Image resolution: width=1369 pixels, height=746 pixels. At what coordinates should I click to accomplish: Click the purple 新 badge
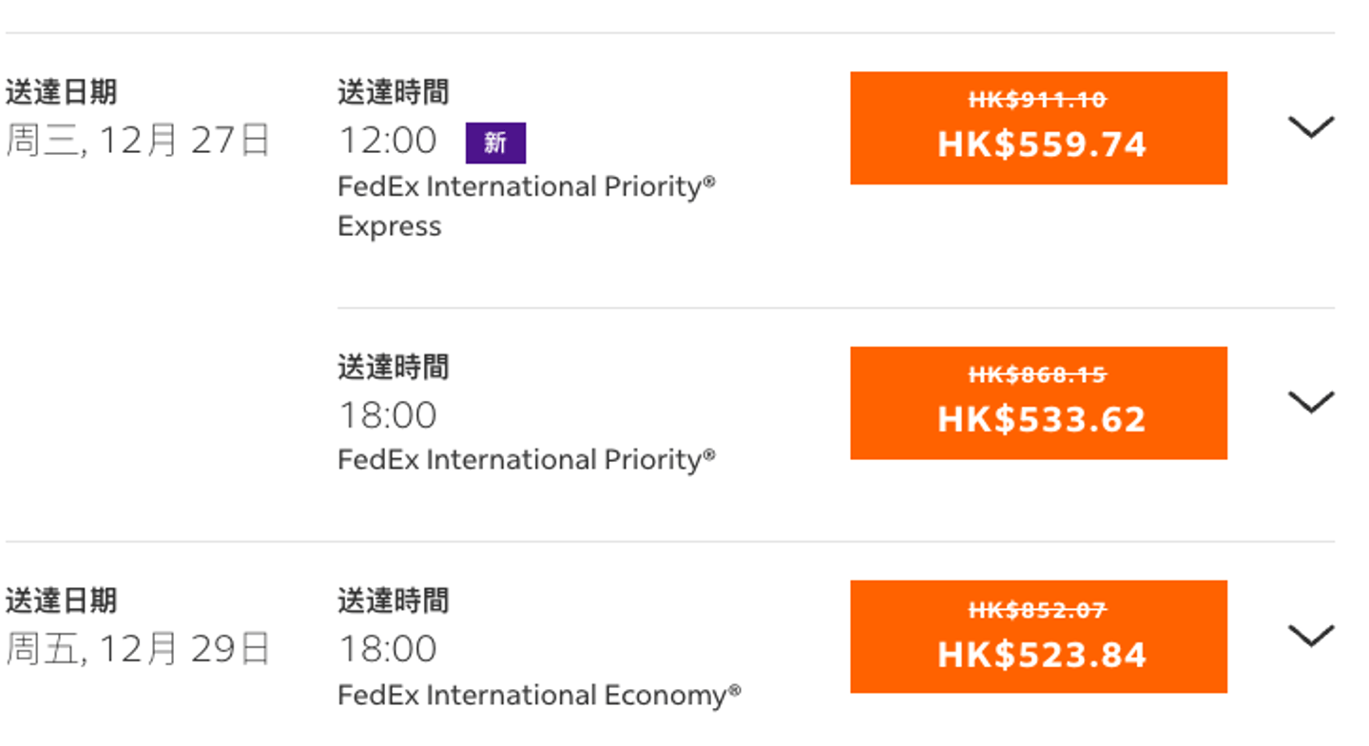[495, 143]
